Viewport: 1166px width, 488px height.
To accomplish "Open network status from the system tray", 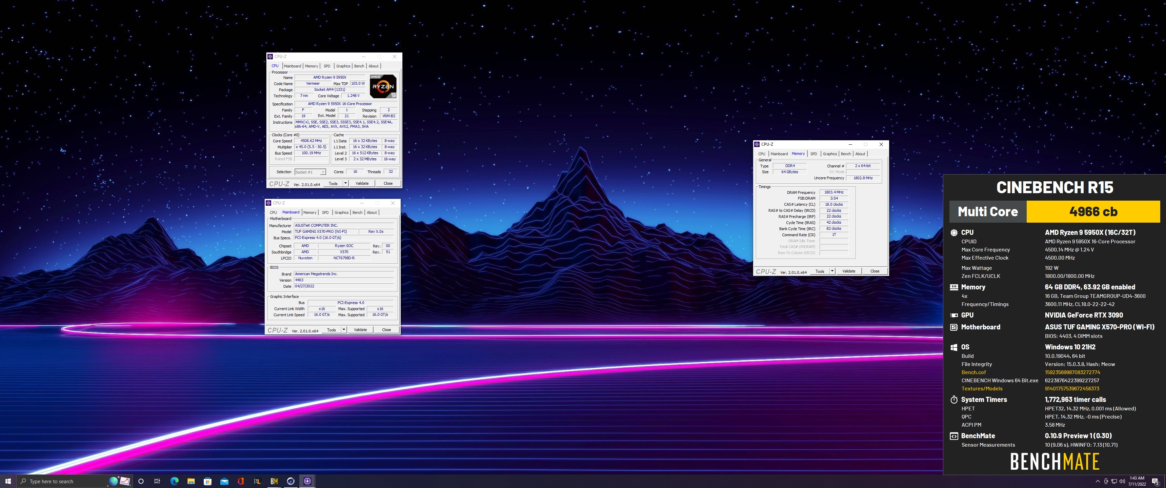I will coord(1114,481).
